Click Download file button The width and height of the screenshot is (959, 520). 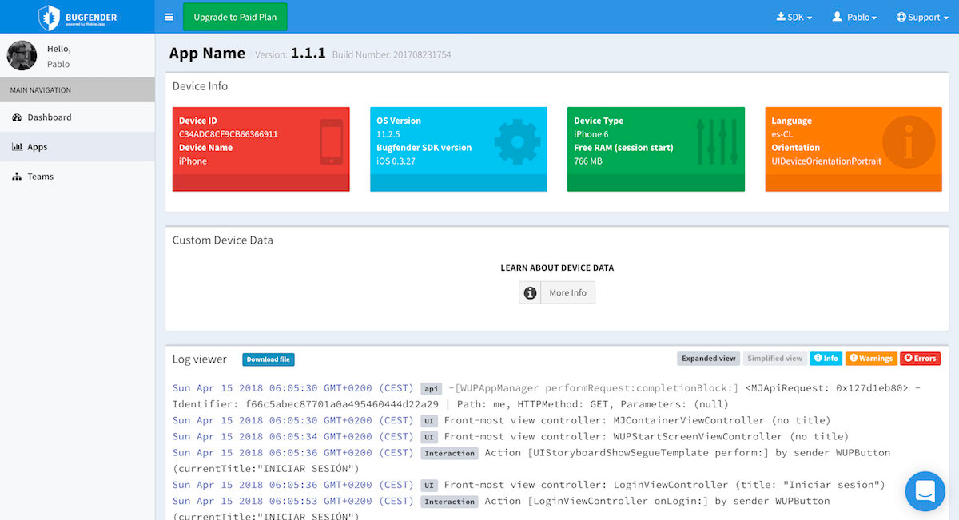click(x=269, y=359)
